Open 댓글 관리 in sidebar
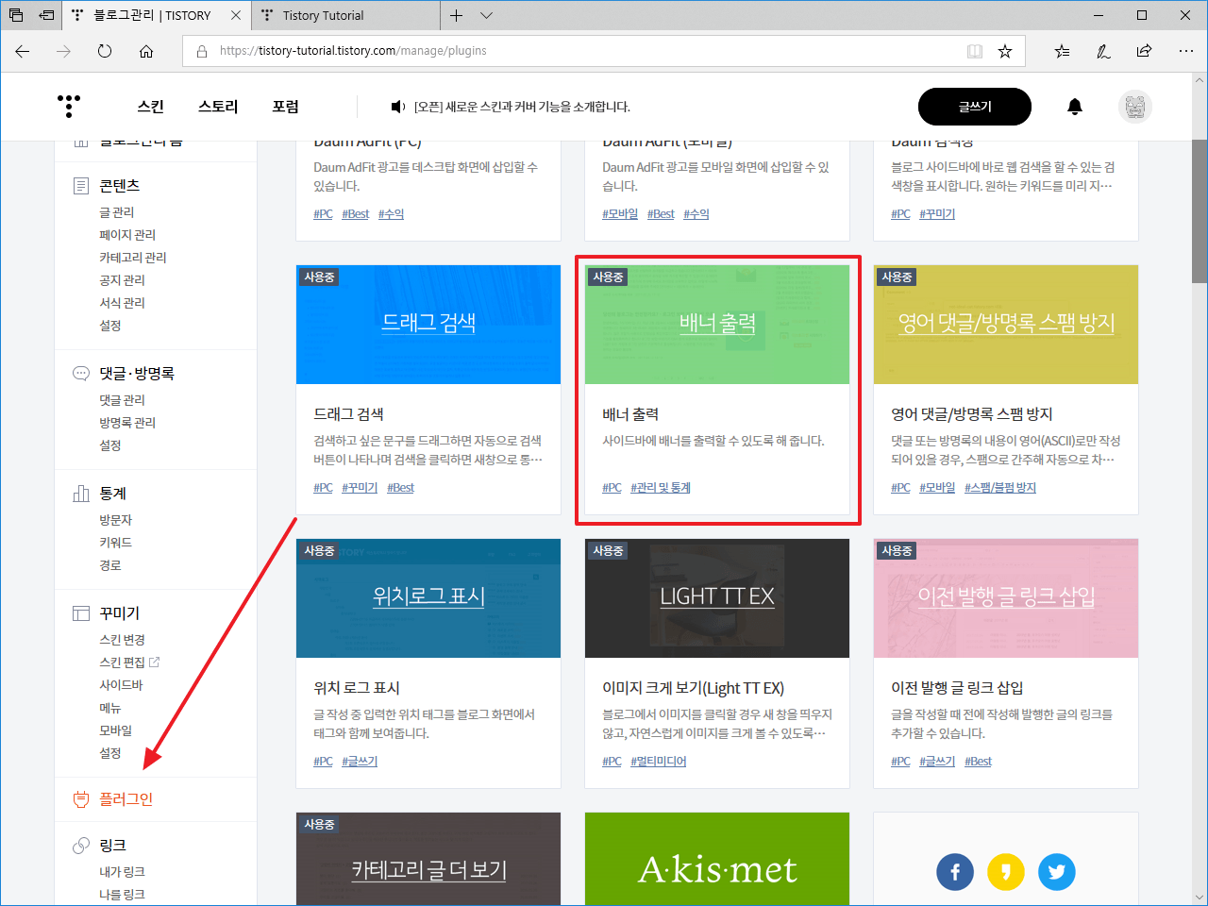The height and width of the screenshot is (906, 1208). (x=123, y=400)
